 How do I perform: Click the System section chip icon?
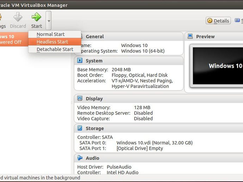[x=80, y=60]
